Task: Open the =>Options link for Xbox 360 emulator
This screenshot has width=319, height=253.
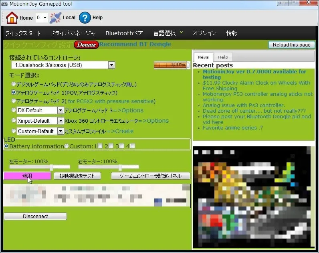Action: (x=153, y=121)
